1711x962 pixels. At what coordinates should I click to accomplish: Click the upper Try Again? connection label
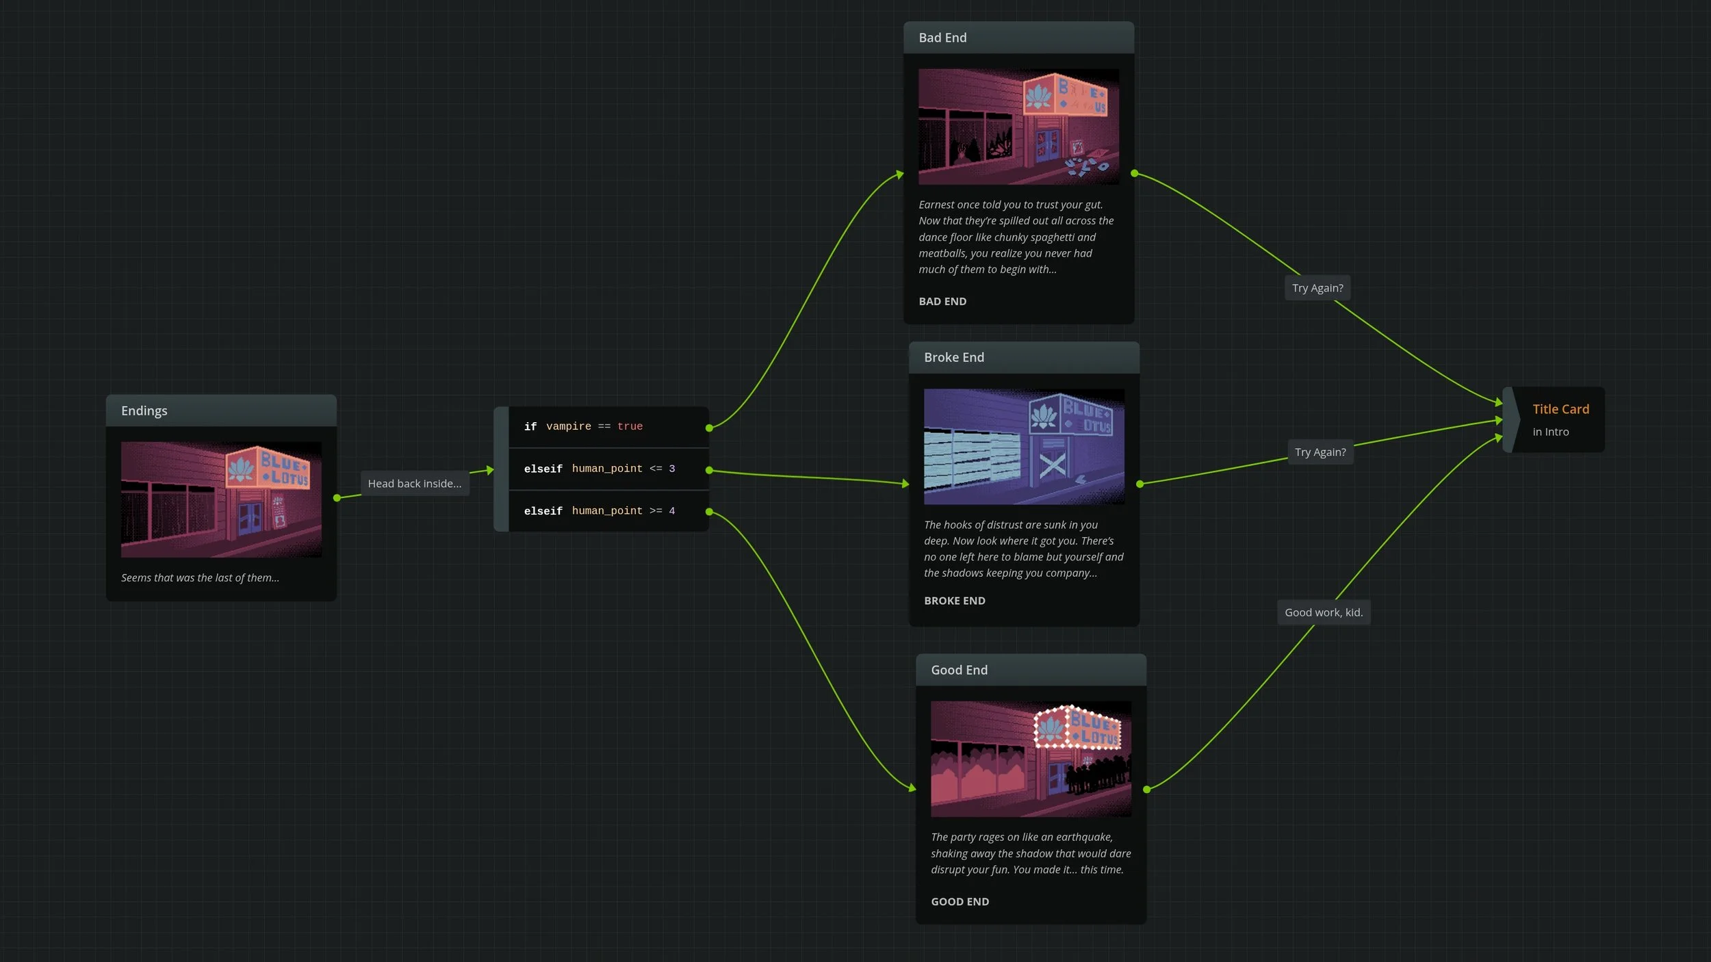pos(1317,288)
